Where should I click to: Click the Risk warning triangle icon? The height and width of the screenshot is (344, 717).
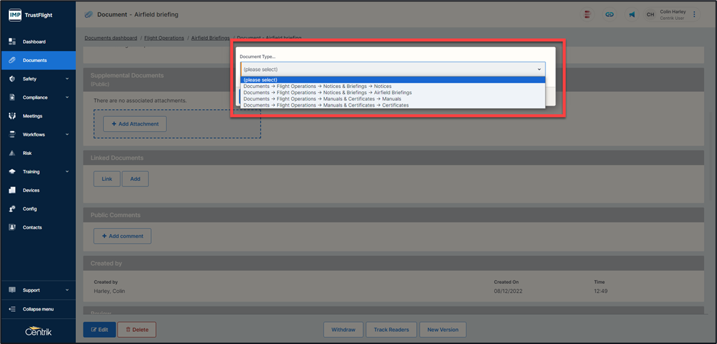12,154
